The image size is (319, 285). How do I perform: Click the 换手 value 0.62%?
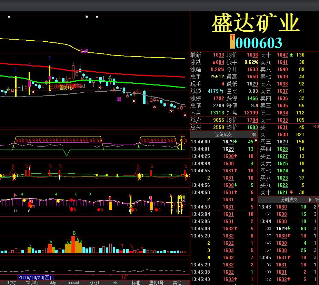pyautogui.click(x=251, y=62)
